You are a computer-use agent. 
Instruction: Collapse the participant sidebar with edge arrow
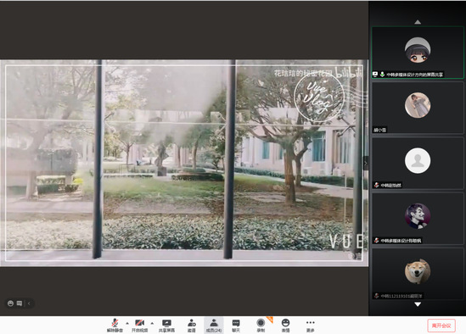[366, 163]
